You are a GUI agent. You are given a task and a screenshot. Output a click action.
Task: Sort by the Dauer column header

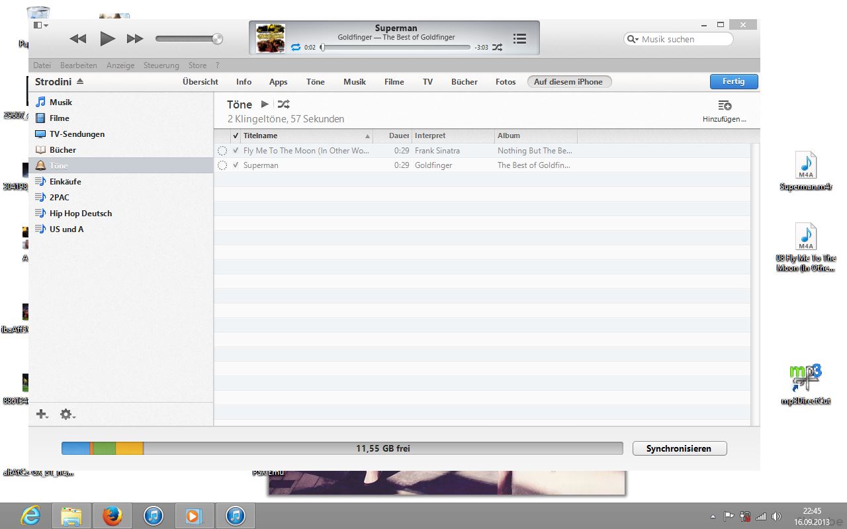[x=393, y=136]
